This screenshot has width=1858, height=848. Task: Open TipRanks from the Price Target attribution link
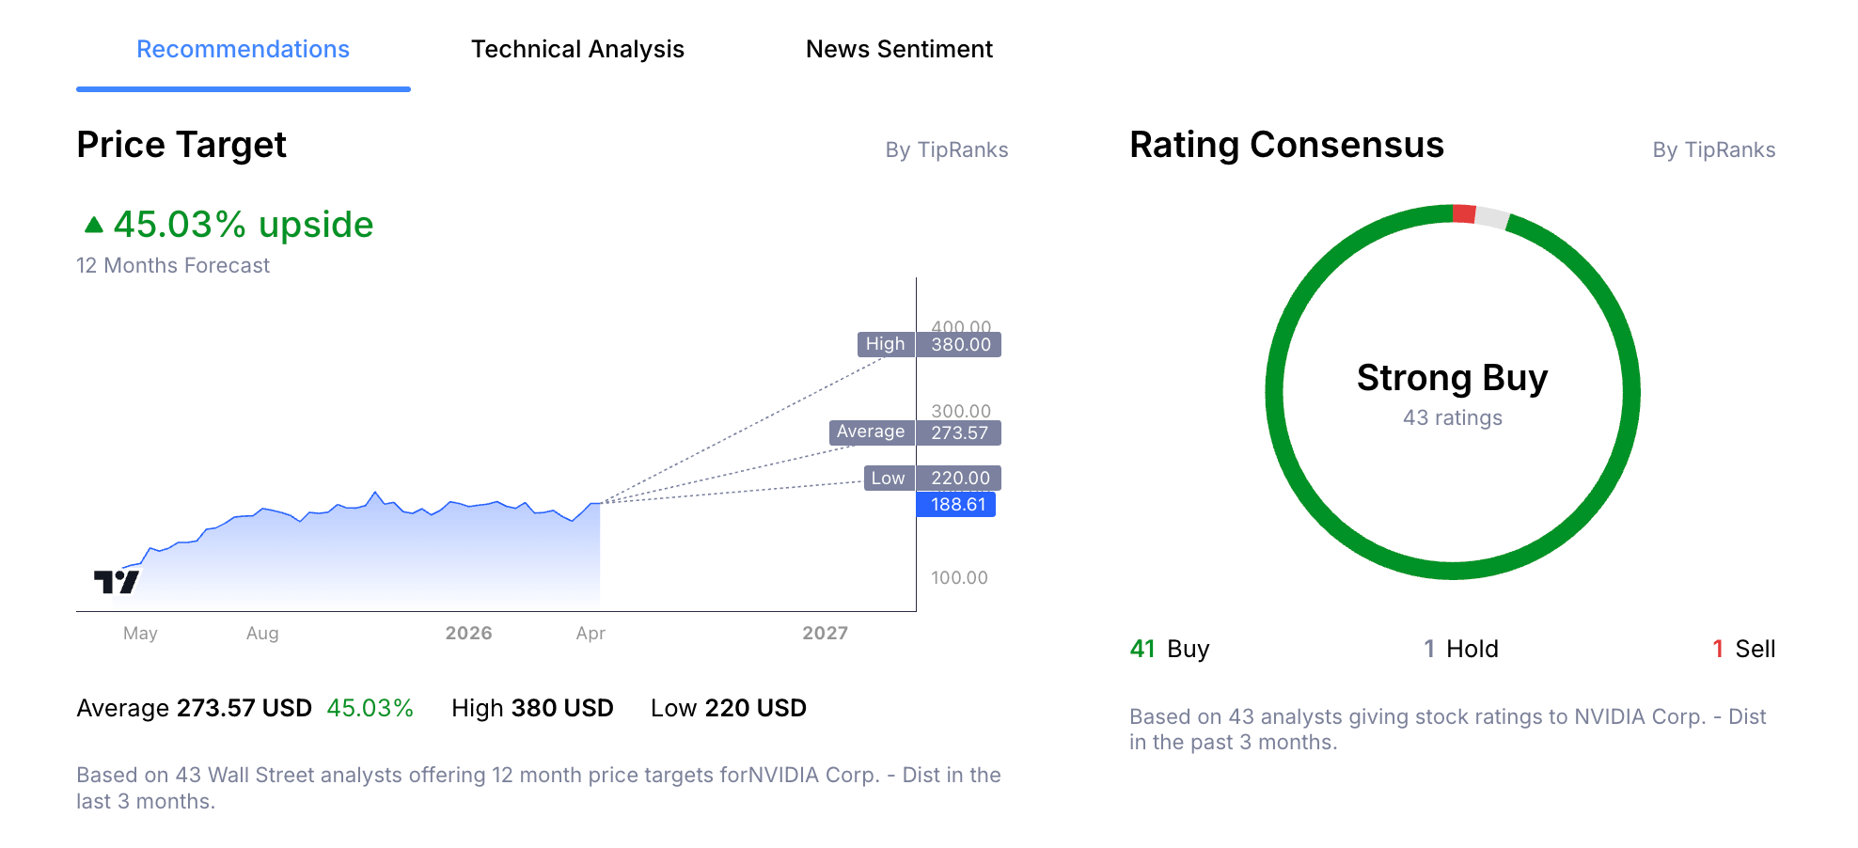click(949, 149)
